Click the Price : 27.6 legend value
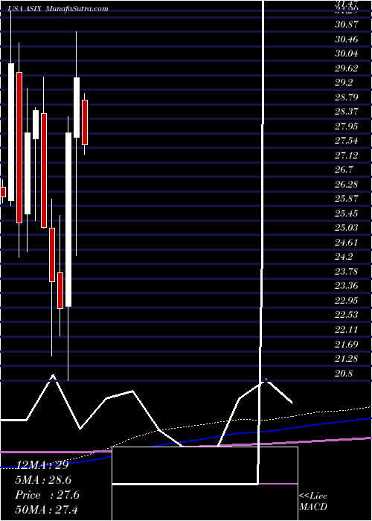The image size is (372, 521). [x=47, y=495]
